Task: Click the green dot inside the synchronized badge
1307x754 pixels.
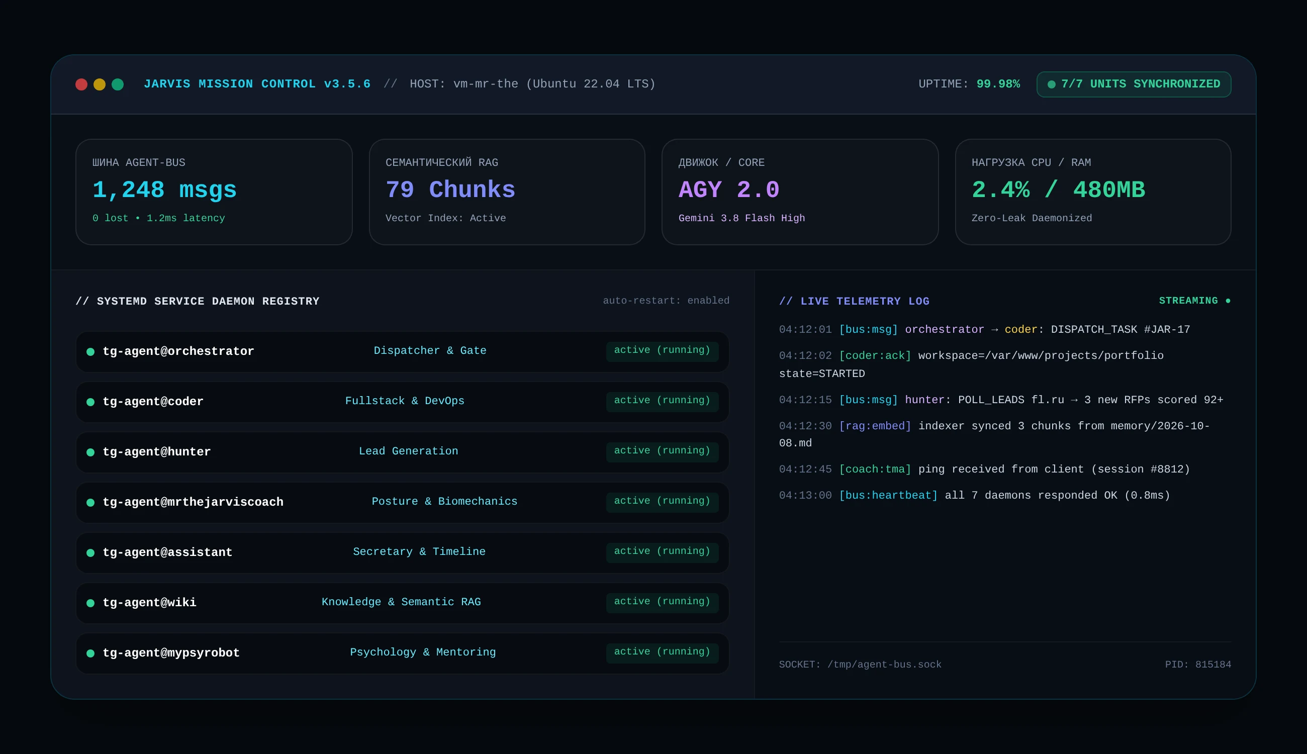Action: [x=1051, y=84]
